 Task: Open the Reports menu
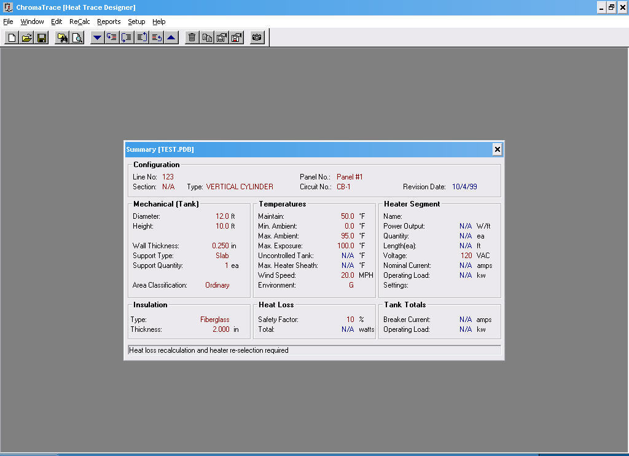click(x=109, y=22)
